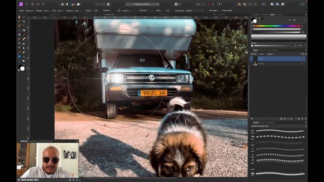Image resolution: width=324 pixels, height=182 pixels.
Task: Toggle the pressure controller icon beside More
Action: (x=96, y=11)
